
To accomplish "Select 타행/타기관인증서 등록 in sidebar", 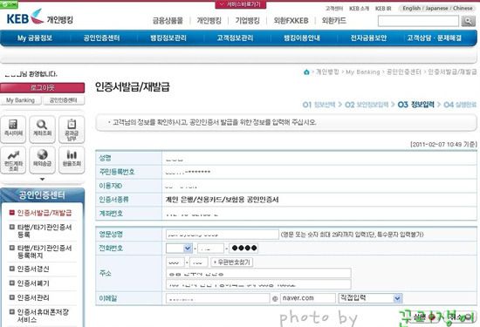I will pos(45,231).
